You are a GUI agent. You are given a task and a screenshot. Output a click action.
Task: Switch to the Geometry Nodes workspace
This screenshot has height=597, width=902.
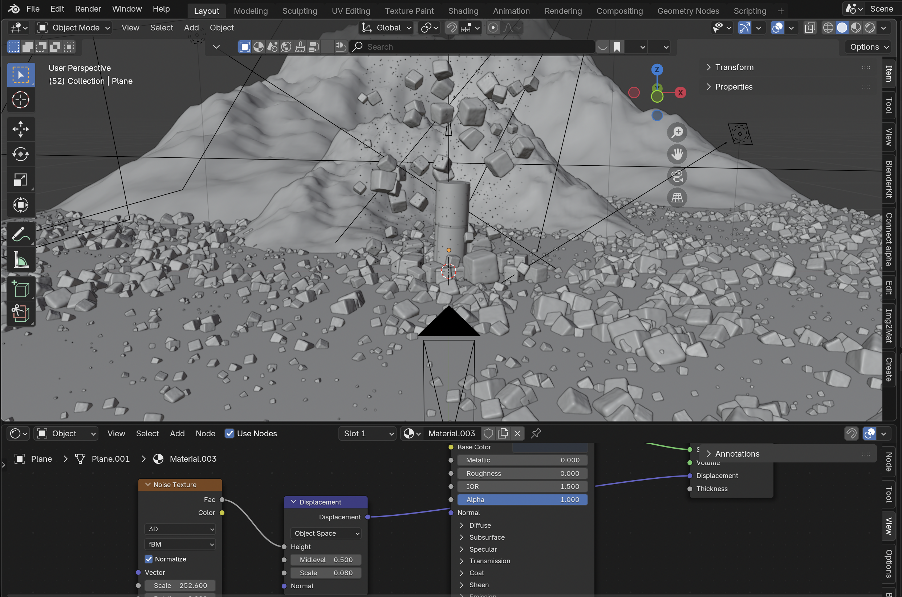688,11
